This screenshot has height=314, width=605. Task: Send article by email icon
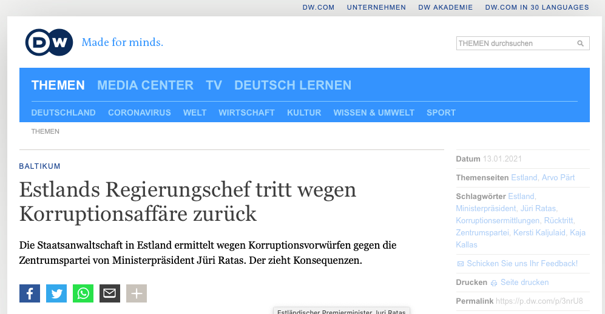click(x=110, y=293)
